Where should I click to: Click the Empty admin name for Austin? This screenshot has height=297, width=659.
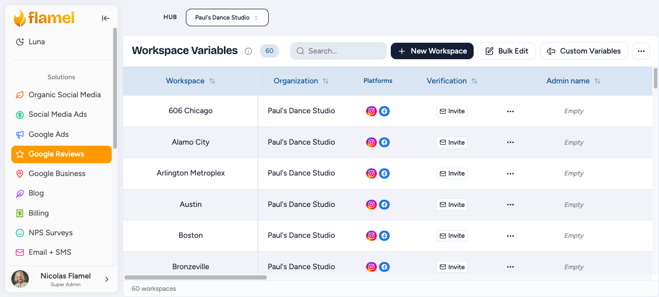pyautogui.click(x=574, y=205)
